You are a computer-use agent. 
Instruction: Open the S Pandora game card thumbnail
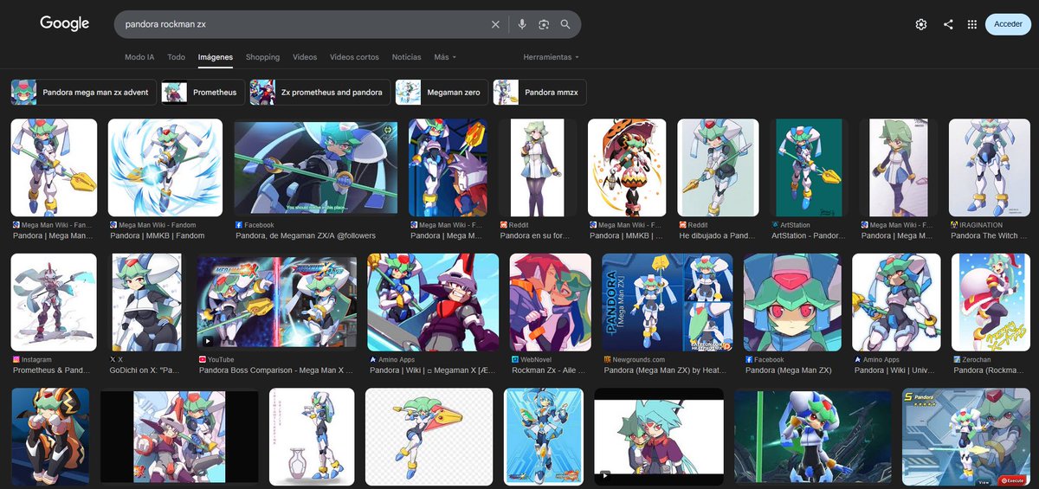pos(965,438)
